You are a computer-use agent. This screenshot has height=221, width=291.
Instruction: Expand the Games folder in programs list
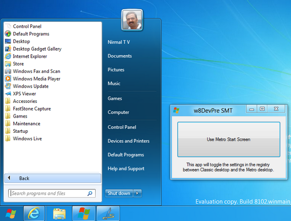(20, 116)
